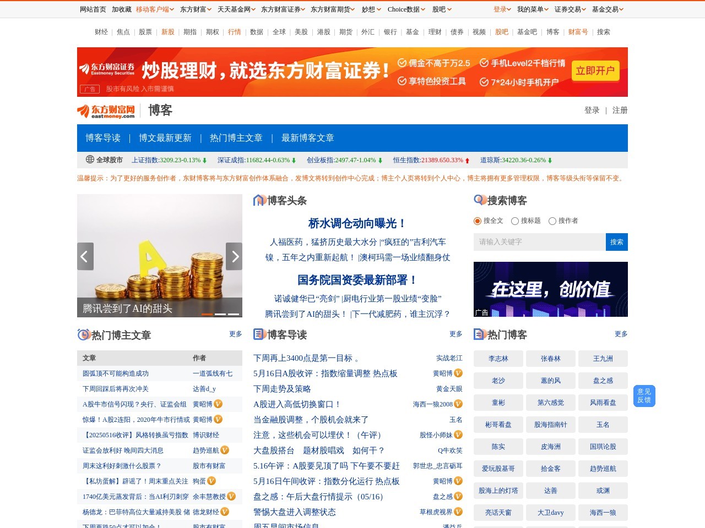Click the V badge beside 余丰慧教授
The width and height of the screenshot is (705, 528).
(x=231, y=496)
